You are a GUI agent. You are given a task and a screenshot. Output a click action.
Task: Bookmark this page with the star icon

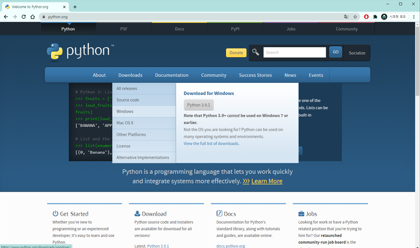(355, 17)
